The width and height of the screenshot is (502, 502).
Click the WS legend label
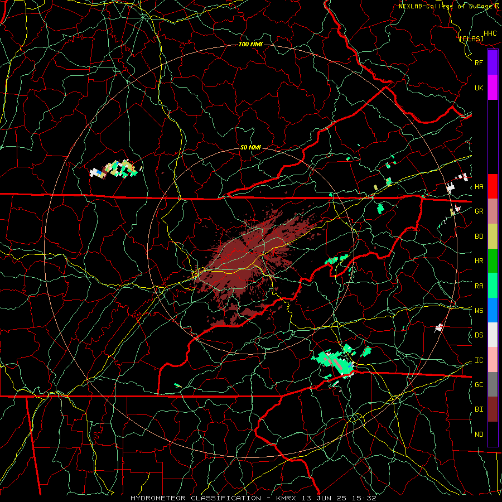[x=479, y=311]
